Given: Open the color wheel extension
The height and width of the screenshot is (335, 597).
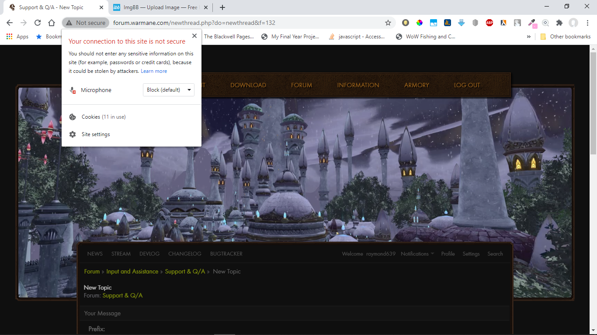Looking at the screenshot, I should point(420,23).
